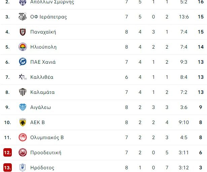The image size is (207, 172).
Task: Click the Καλαμάτα striped crest
Action: point(23,92)
